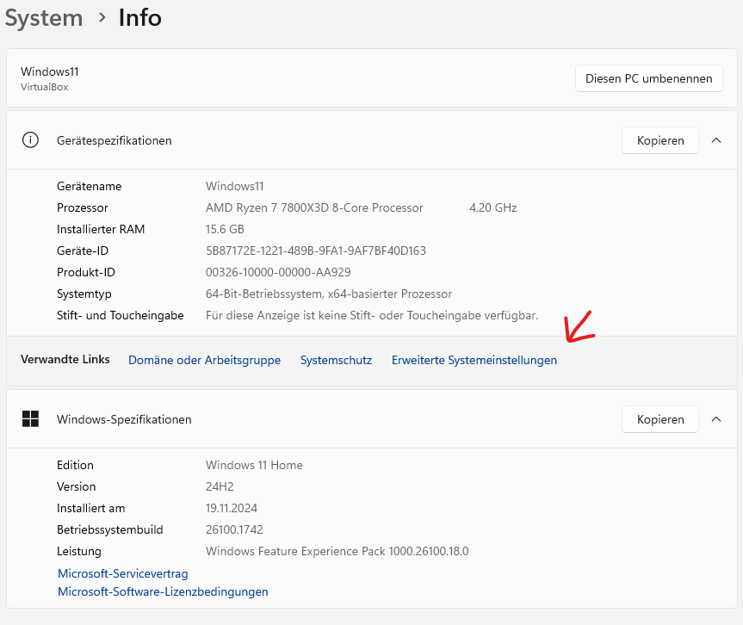Click the Gerätename label

click(89, 186)
